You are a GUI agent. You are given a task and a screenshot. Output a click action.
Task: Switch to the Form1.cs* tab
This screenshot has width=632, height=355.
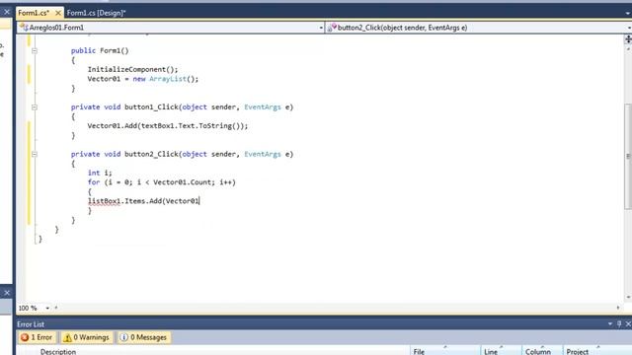[34, 13]
